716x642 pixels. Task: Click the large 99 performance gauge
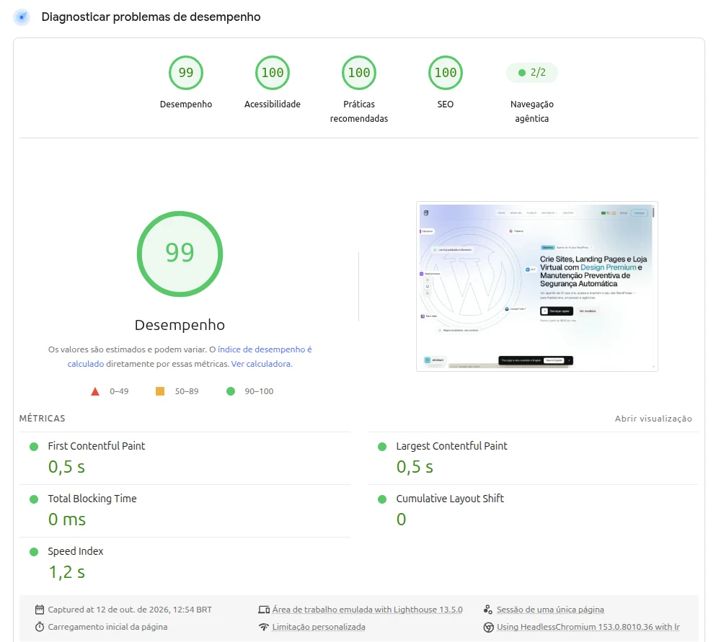(180, 254)
